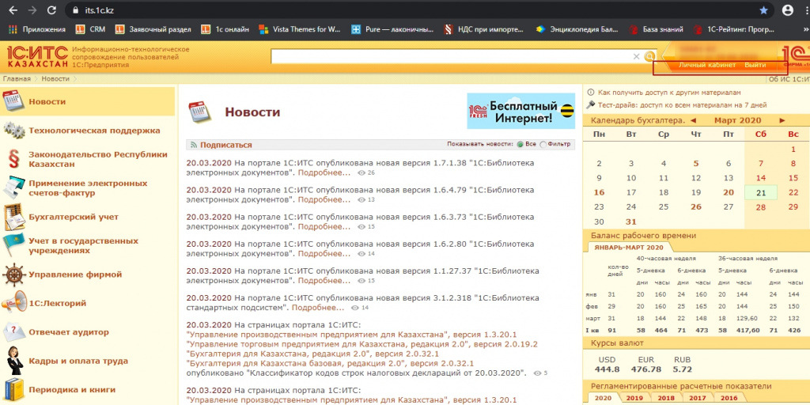Click the envelope icon for Отвечает аудитор
The height and width of the screenshot is (405, 810).
[13, 331]
